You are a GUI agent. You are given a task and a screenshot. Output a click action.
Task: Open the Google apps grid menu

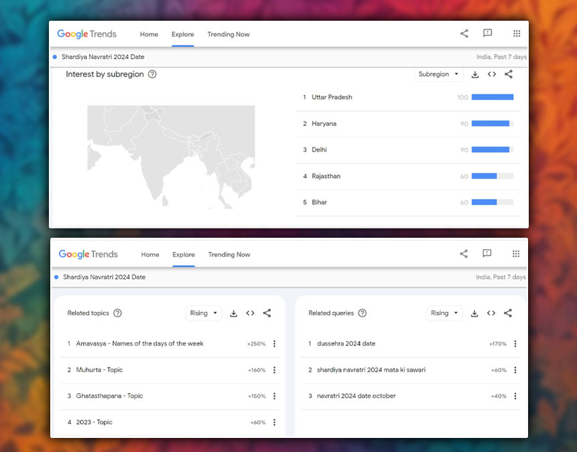pos(516,33)
